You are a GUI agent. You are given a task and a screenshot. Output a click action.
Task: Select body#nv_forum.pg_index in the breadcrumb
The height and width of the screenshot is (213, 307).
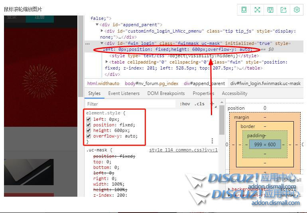[x=152, y=83]
